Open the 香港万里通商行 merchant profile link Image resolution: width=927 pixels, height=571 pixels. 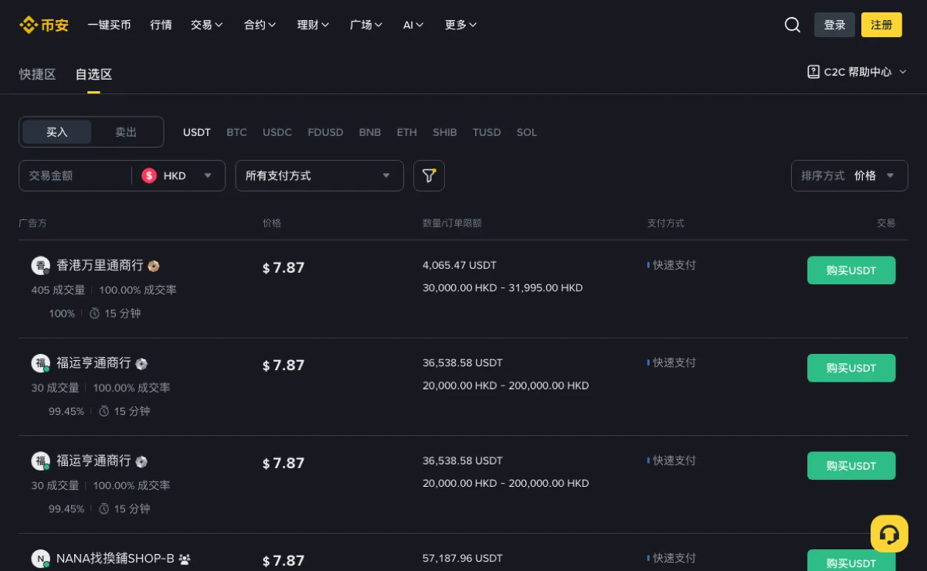[100, 266]
